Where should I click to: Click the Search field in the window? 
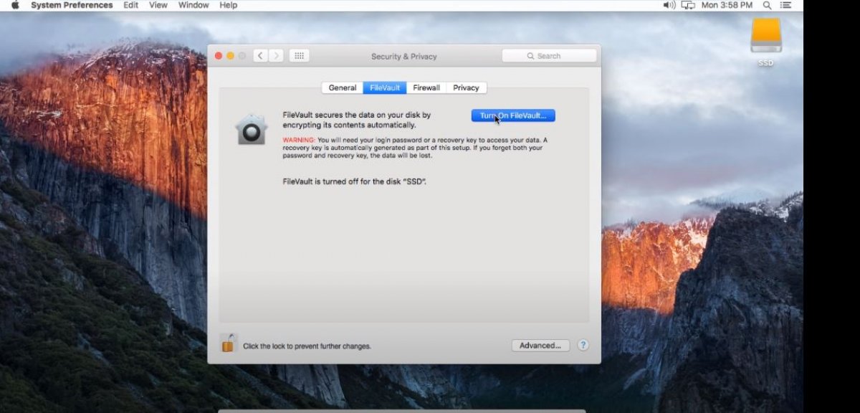coord(549,55)
